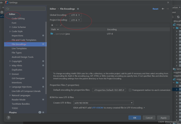Viewport: 181px width, 124px height.
Task: Click UTF-8 encoding cell of java row
Action: [x=110, y=34]
